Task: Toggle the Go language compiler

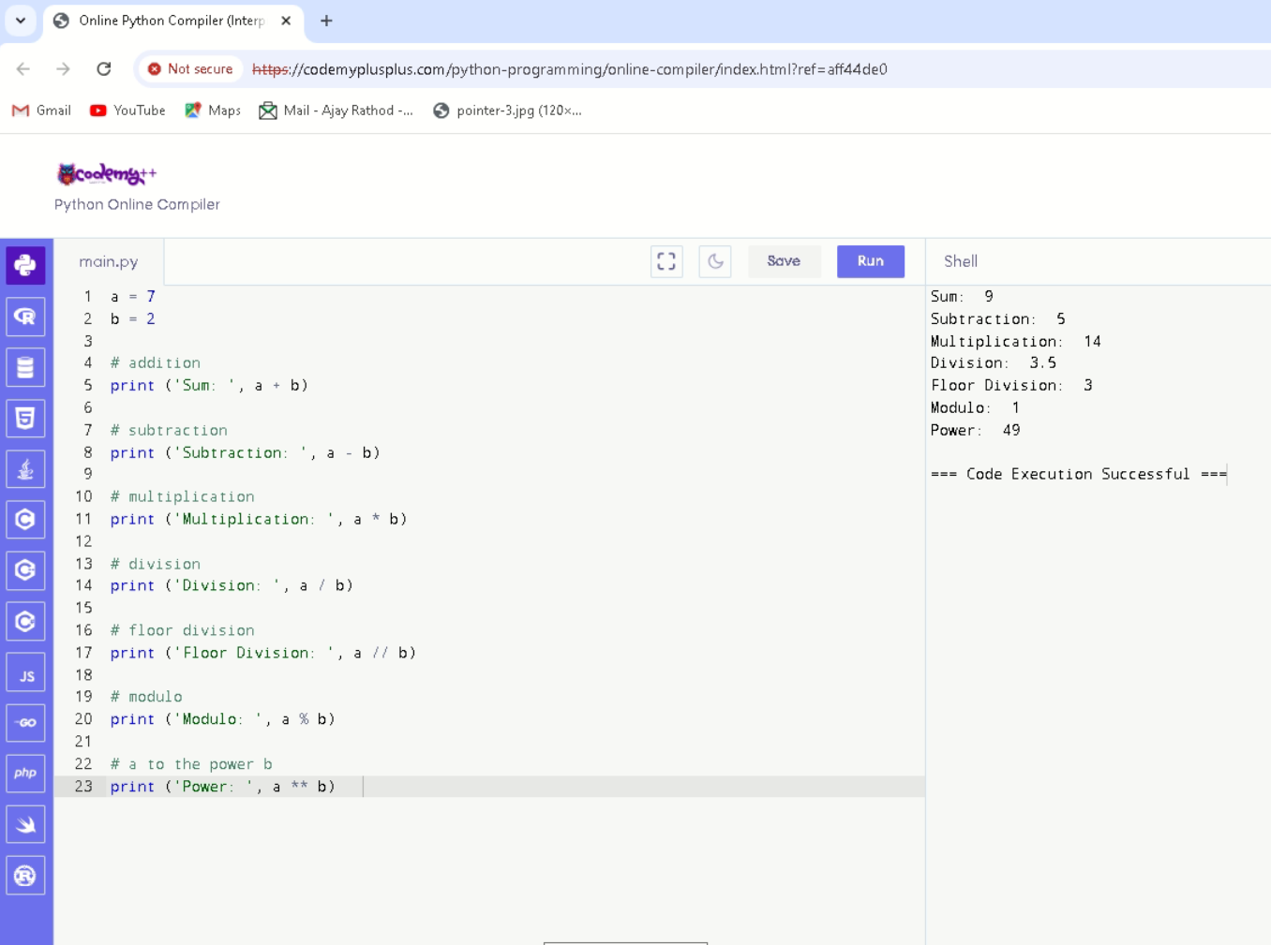Action: click(25, 722)
